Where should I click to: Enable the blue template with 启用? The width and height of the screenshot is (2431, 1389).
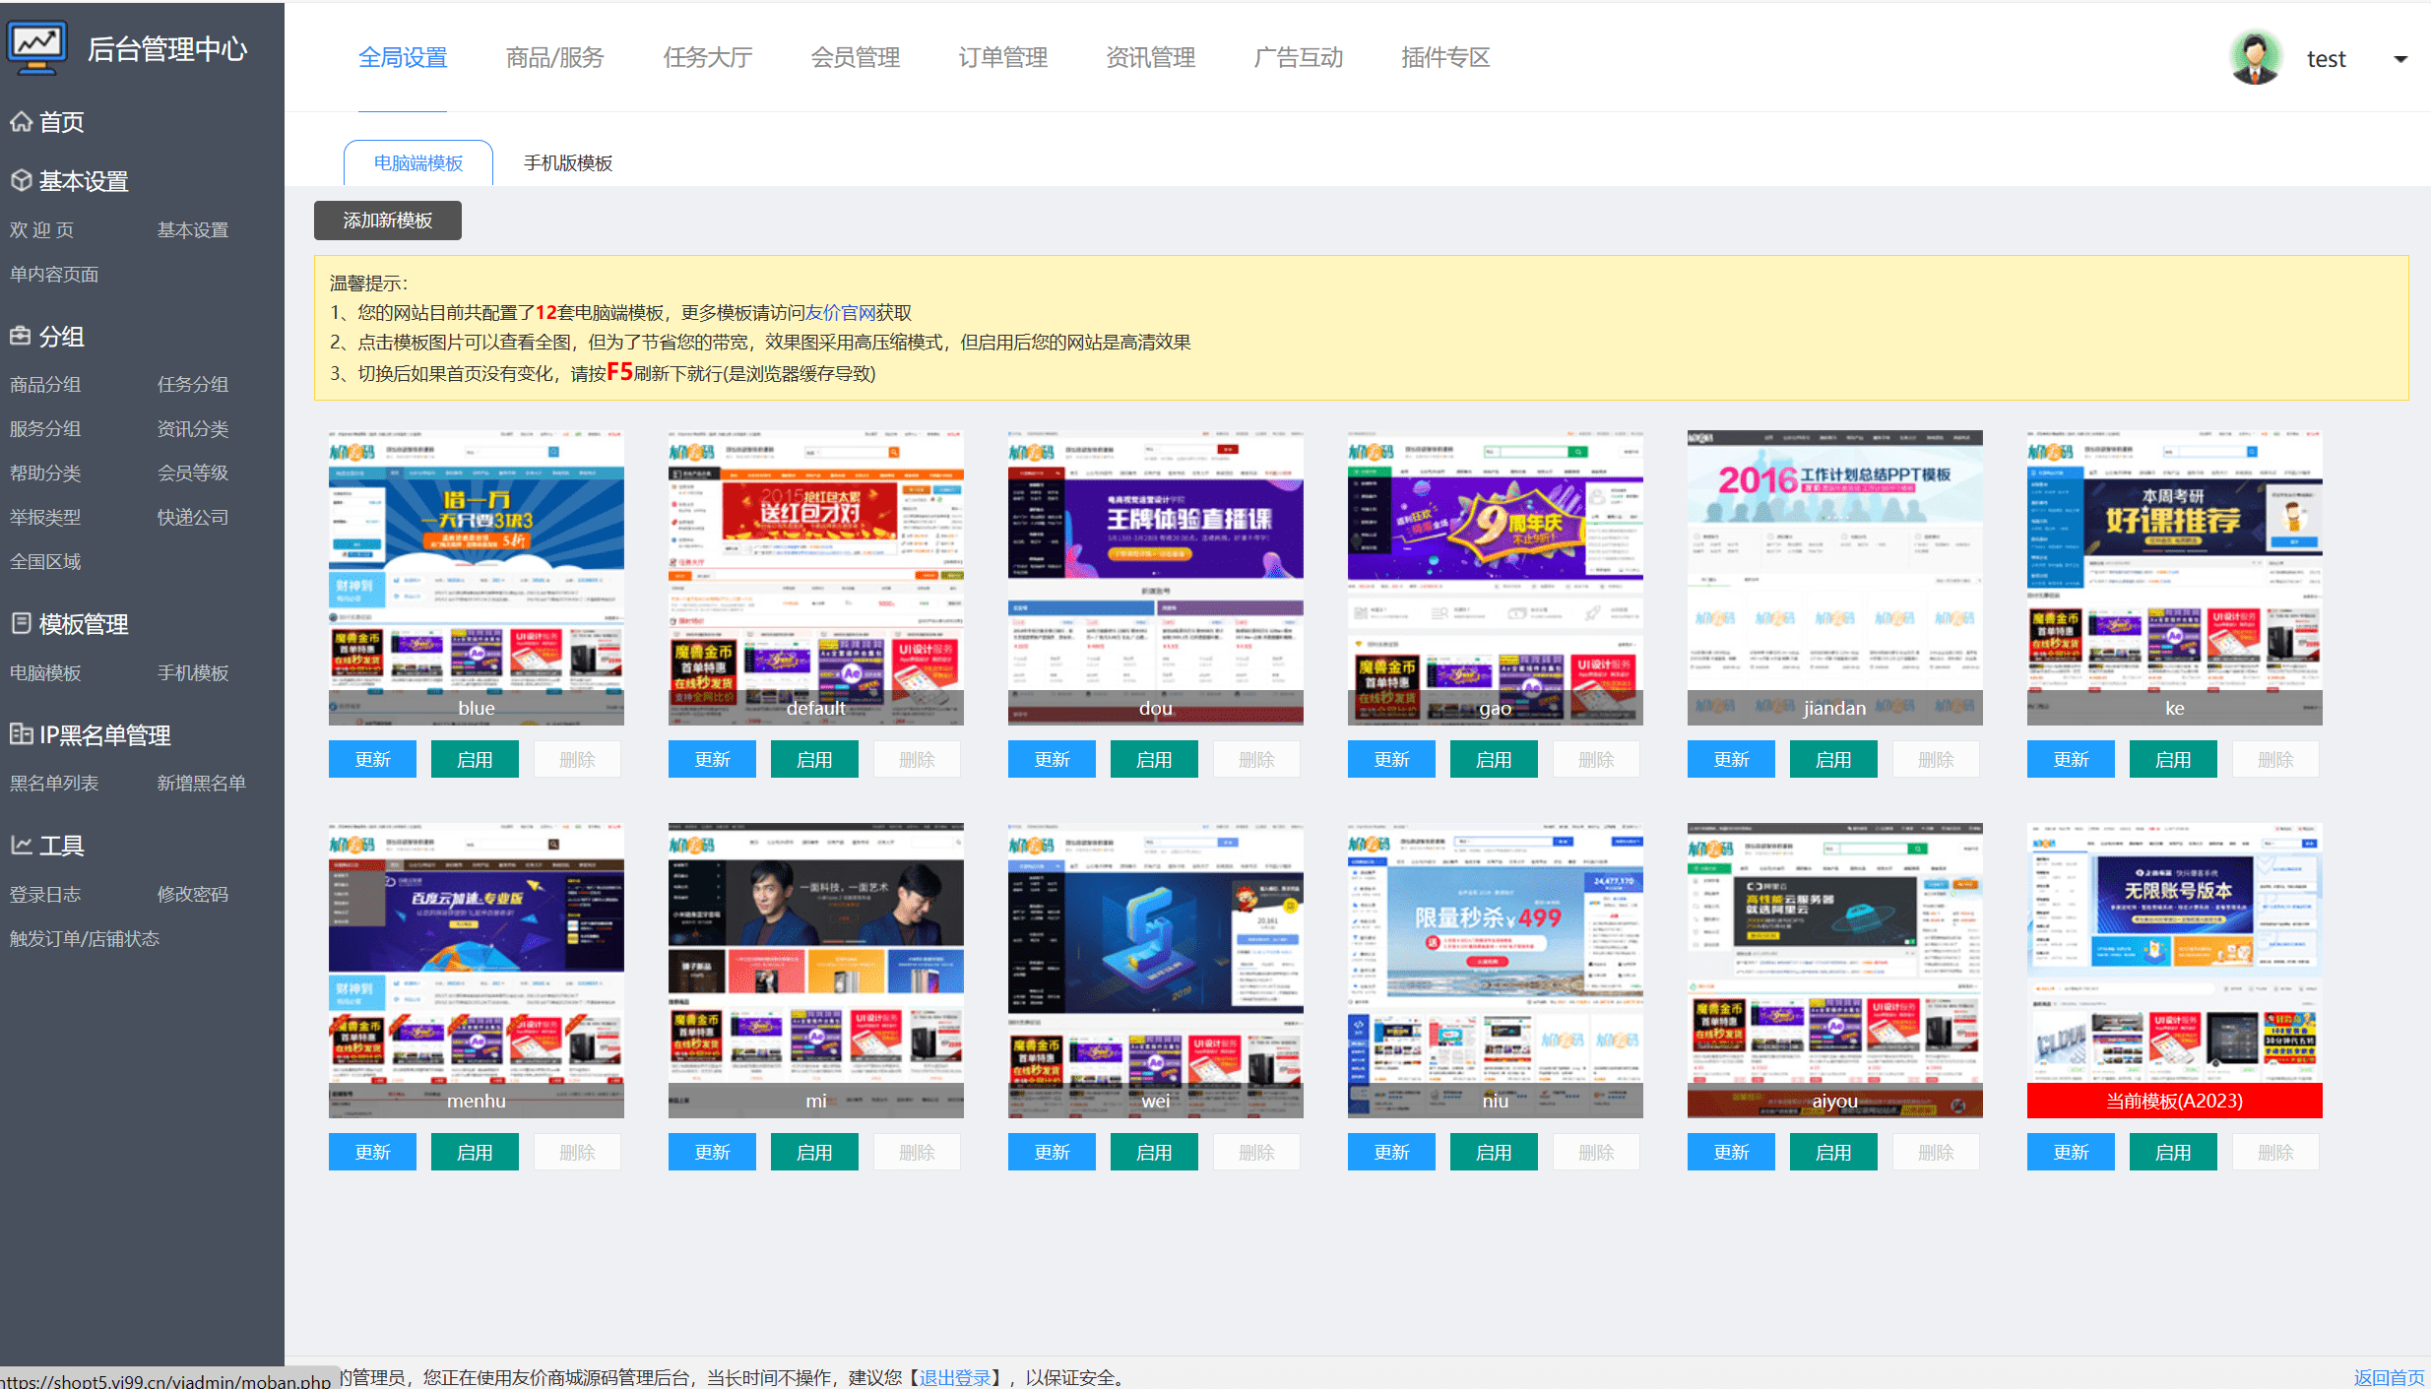pyautogui.click(x=475, y=760)
